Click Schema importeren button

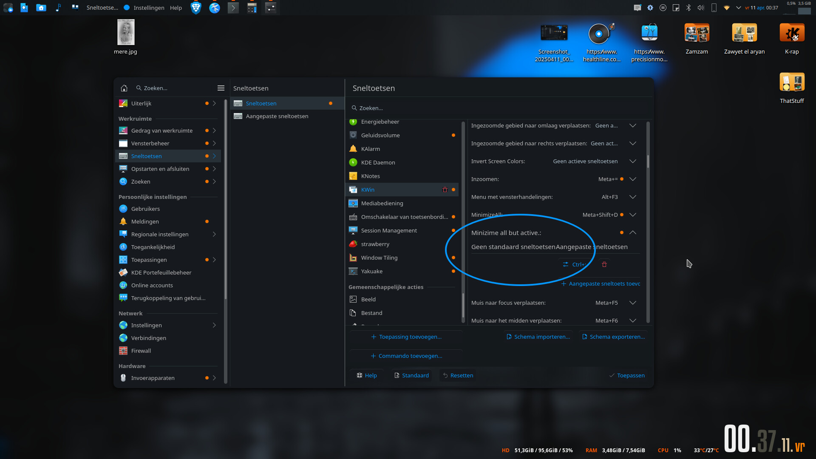(x=538, y=337)
